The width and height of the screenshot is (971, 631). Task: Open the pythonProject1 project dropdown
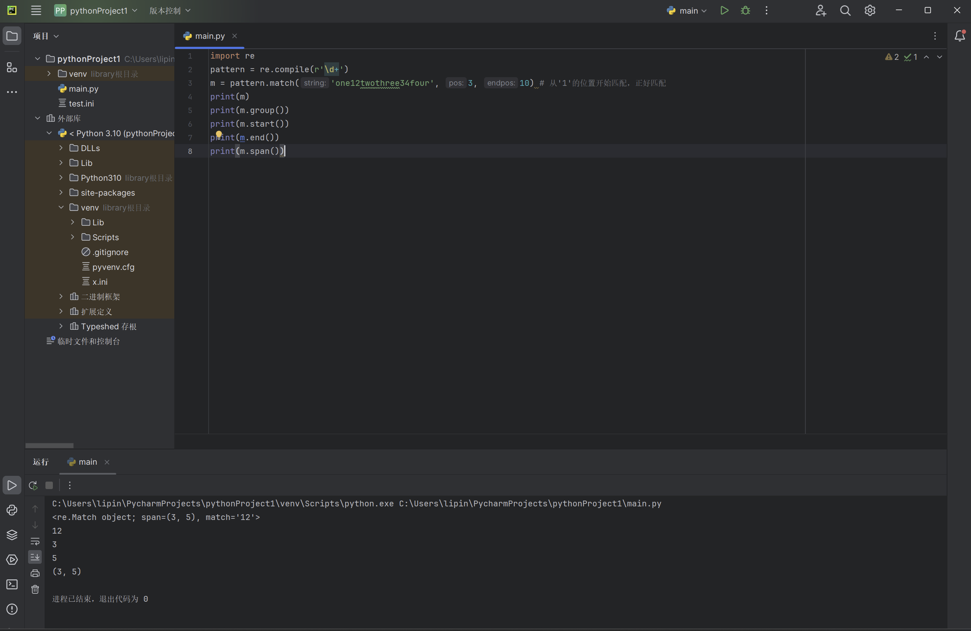[96, 10]
